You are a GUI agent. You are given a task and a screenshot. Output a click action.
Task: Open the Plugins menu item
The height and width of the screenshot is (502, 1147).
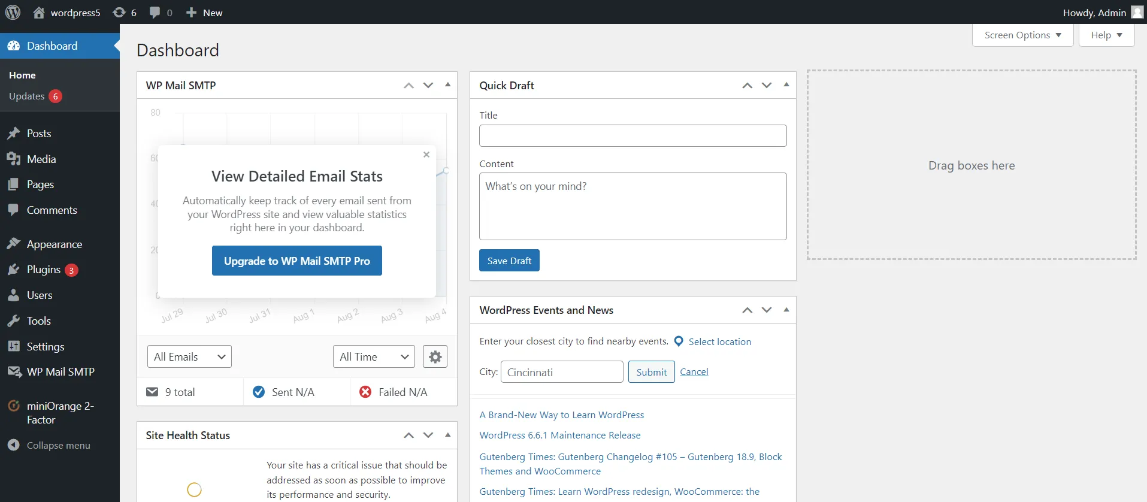point(44,270)
